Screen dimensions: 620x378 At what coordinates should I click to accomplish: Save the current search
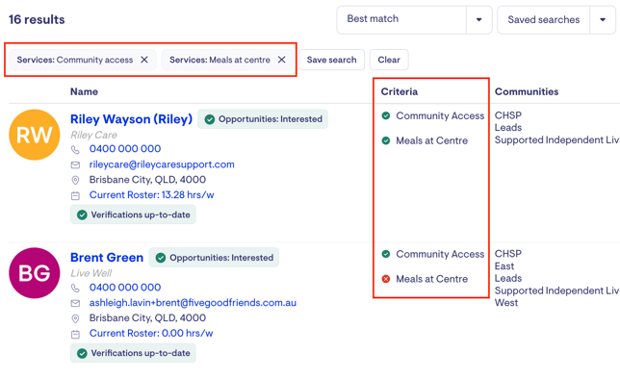332,60
